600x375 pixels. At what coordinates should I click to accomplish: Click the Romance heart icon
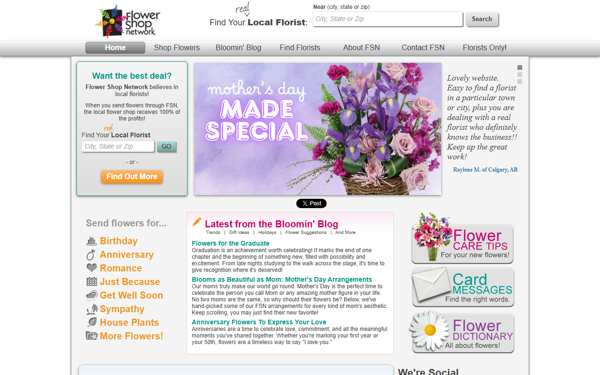click(x=92, y=268)
